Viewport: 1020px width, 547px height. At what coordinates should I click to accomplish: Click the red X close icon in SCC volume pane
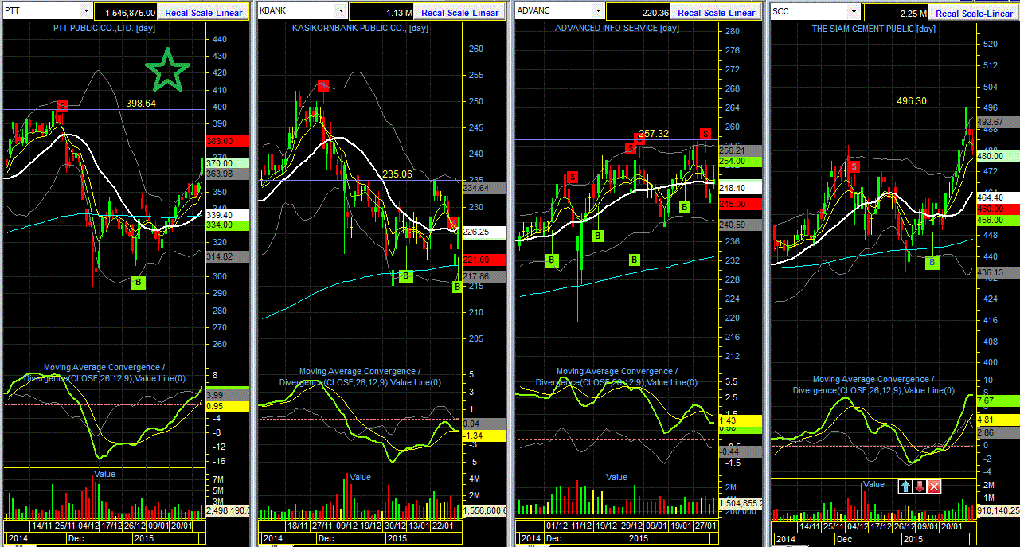(935, 486)
